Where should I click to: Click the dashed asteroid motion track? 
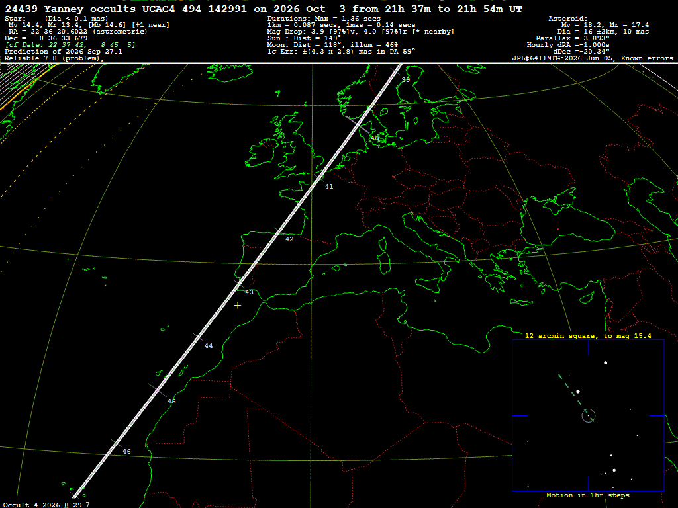[575, 396]
